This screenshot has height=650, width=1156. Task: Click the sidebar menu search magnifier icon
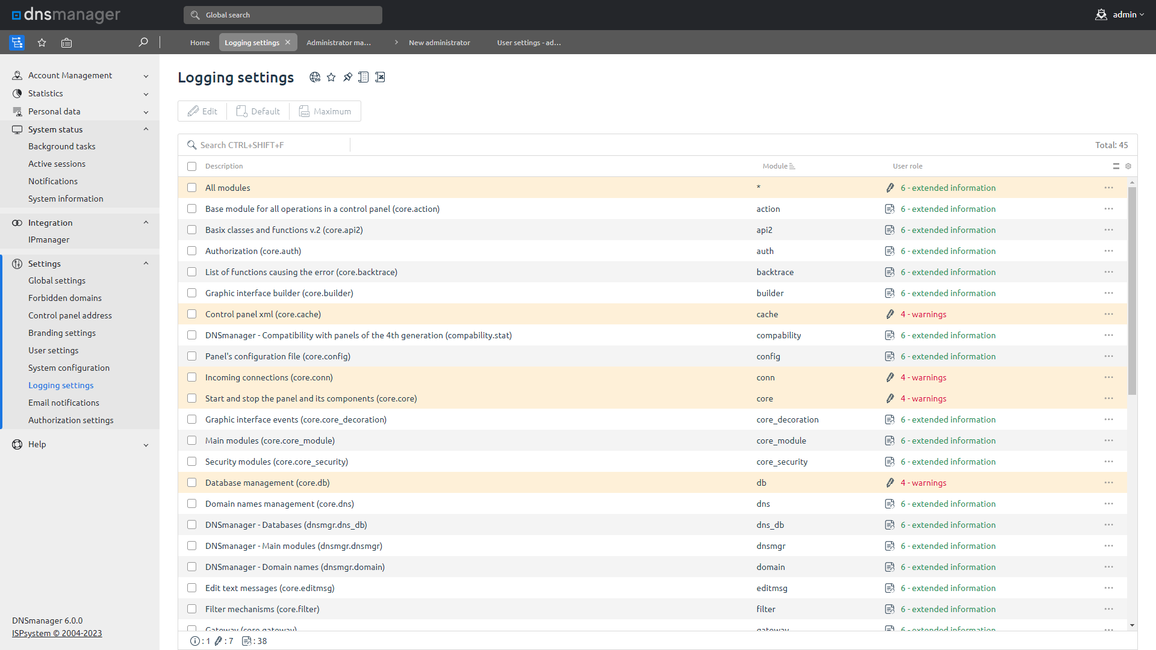[143, 42]
